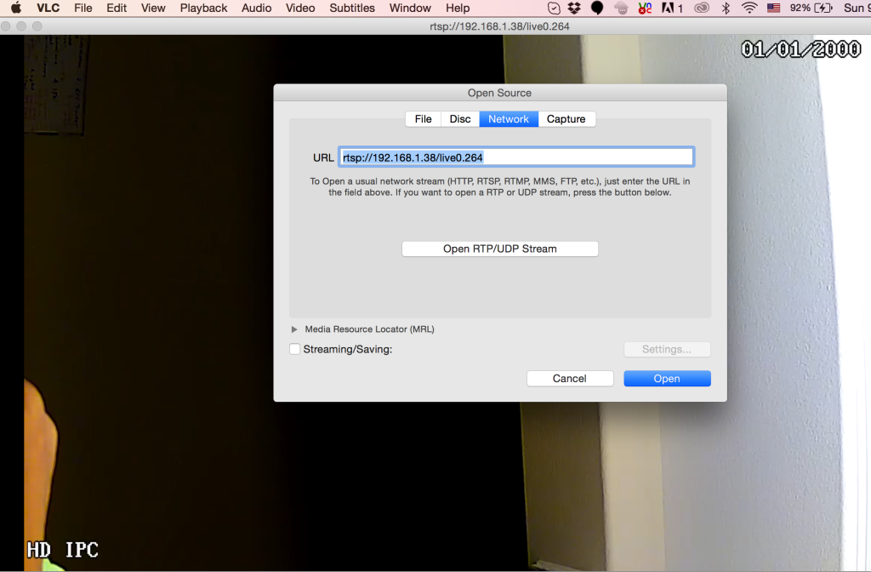Open the File menu
The height and width of the screenshot is (572, 871).
tap(83, 8)
